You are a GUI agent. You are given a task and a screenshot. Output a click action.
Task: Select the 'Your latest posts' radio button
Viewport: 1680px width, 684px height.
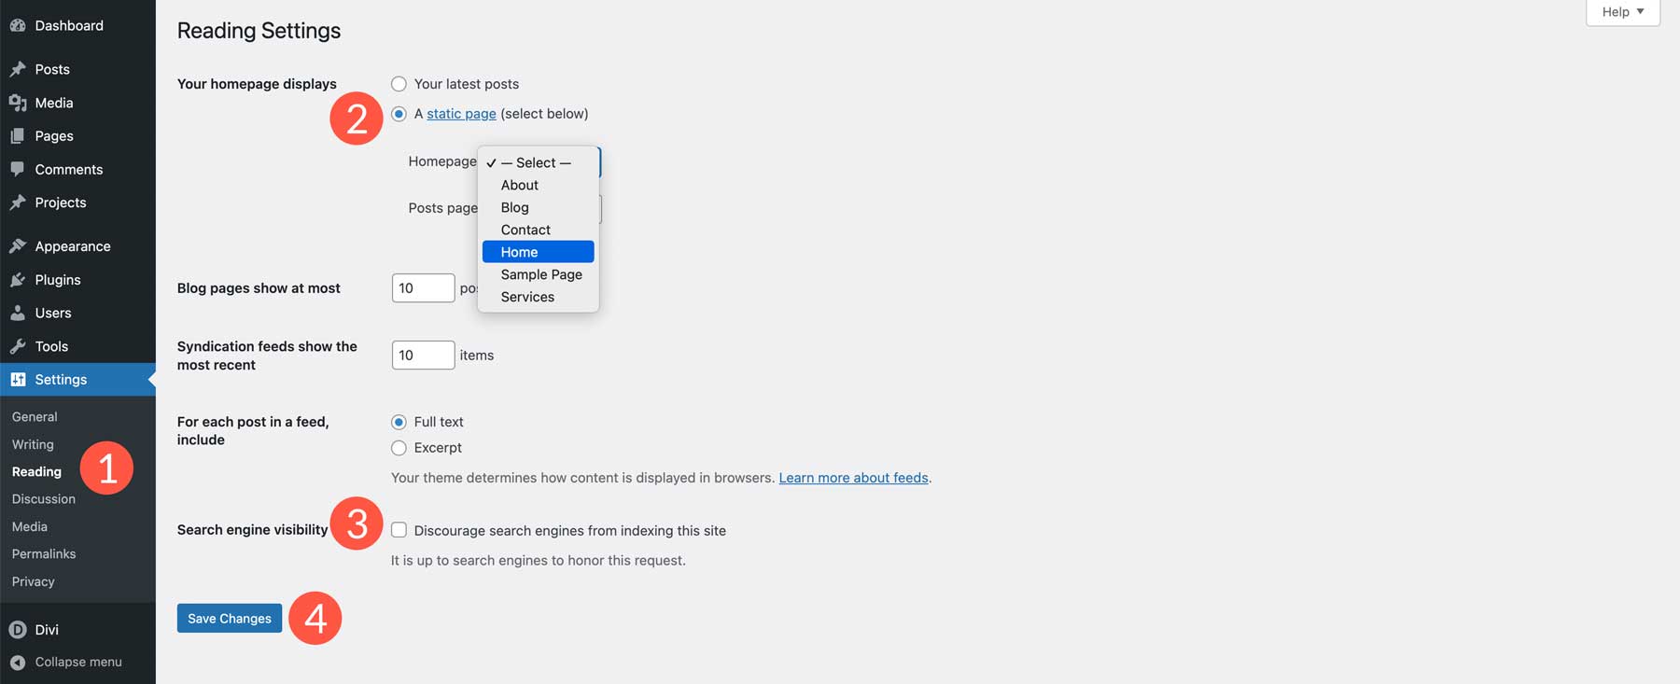pos(399,84)
